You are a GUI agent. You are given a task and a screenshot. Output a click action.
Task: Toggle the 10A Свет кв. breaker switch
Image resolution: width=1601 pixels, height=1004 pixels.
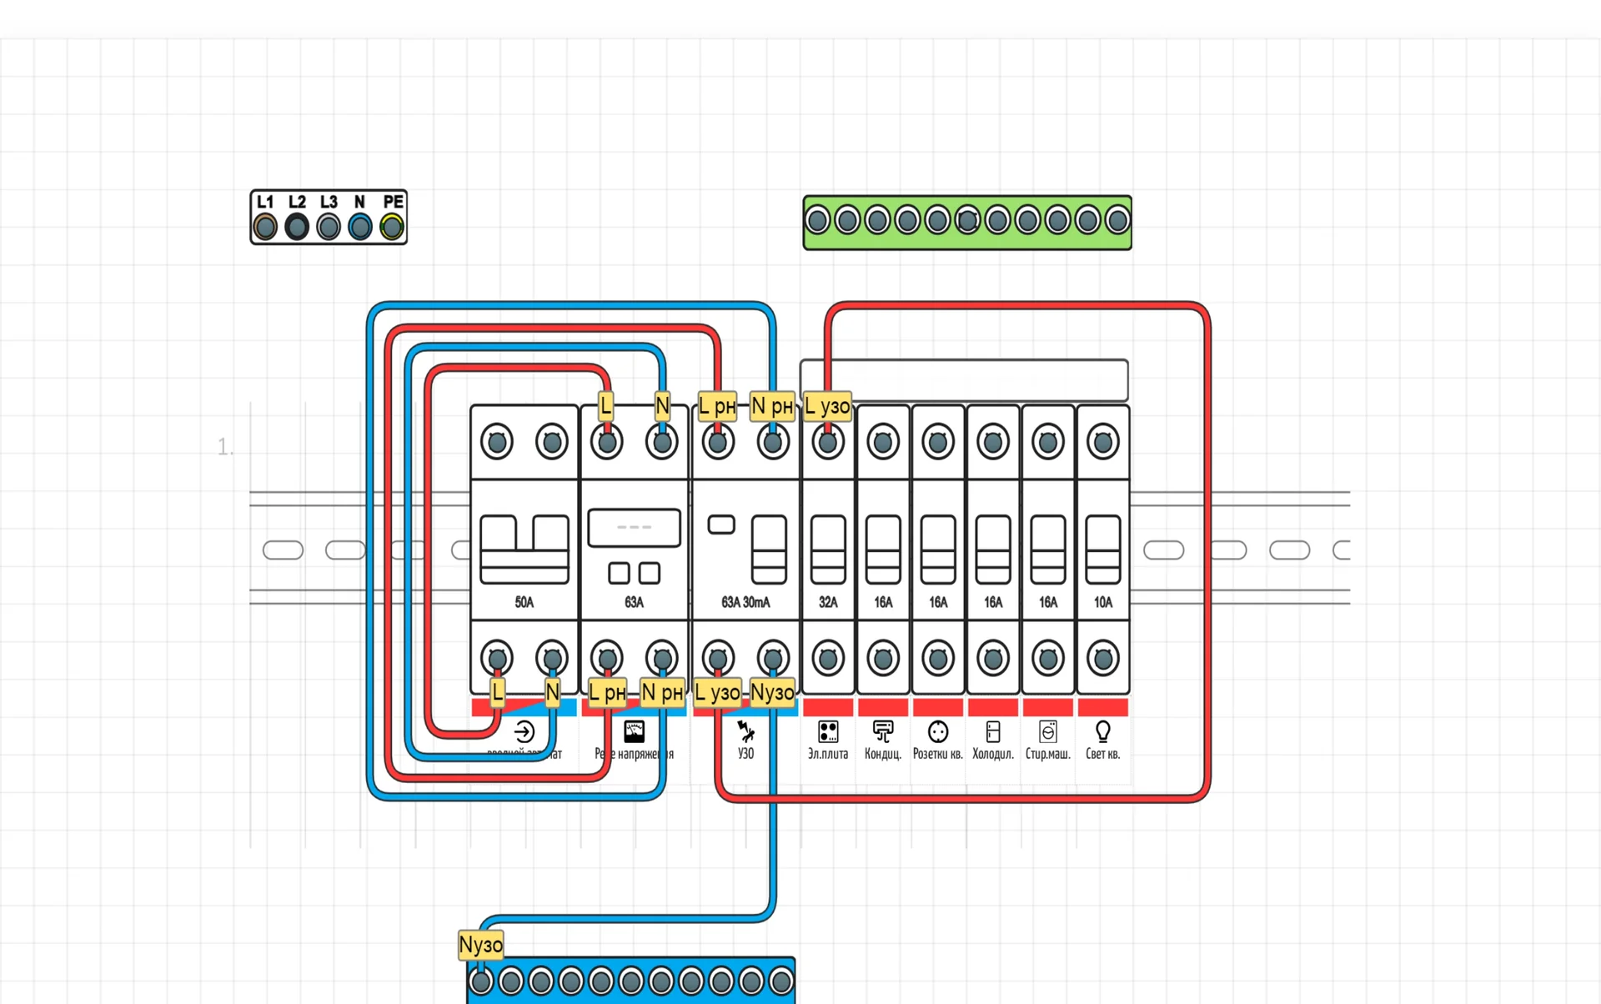1103,550
